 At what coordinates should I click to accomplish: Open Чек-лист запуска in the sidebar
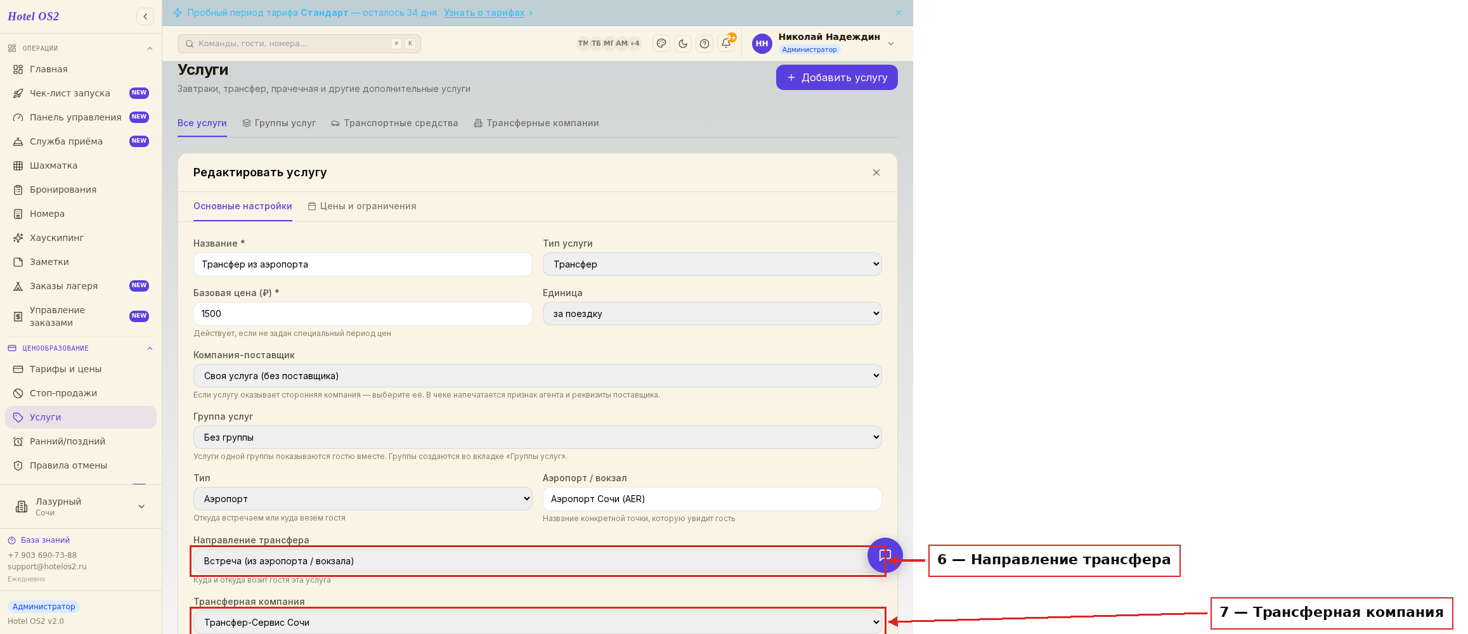pyautogui.click(x=81, y=93)
